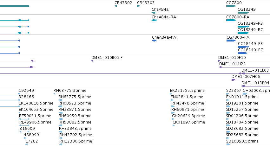Image resolution: width=270 pixels, height=146 pixels.
Task: Select the CheA84a-RA transcript glyph
Action: click(x=154, y=20)
